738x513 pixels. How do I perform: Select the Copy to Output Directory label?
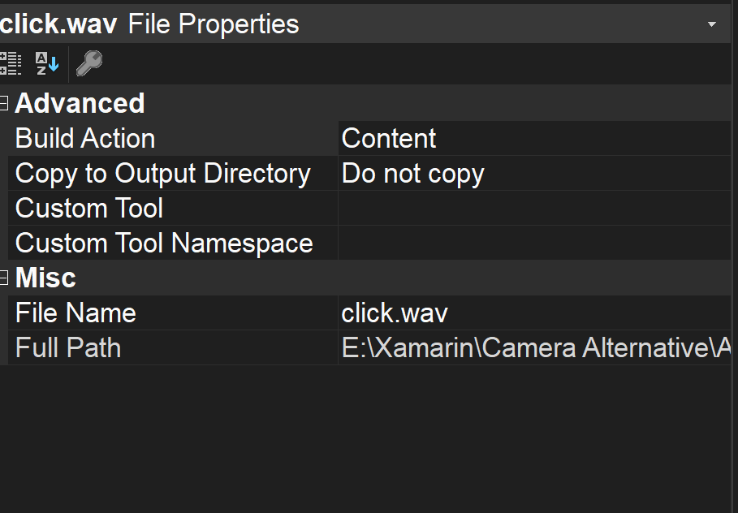[x=162, y=173]
